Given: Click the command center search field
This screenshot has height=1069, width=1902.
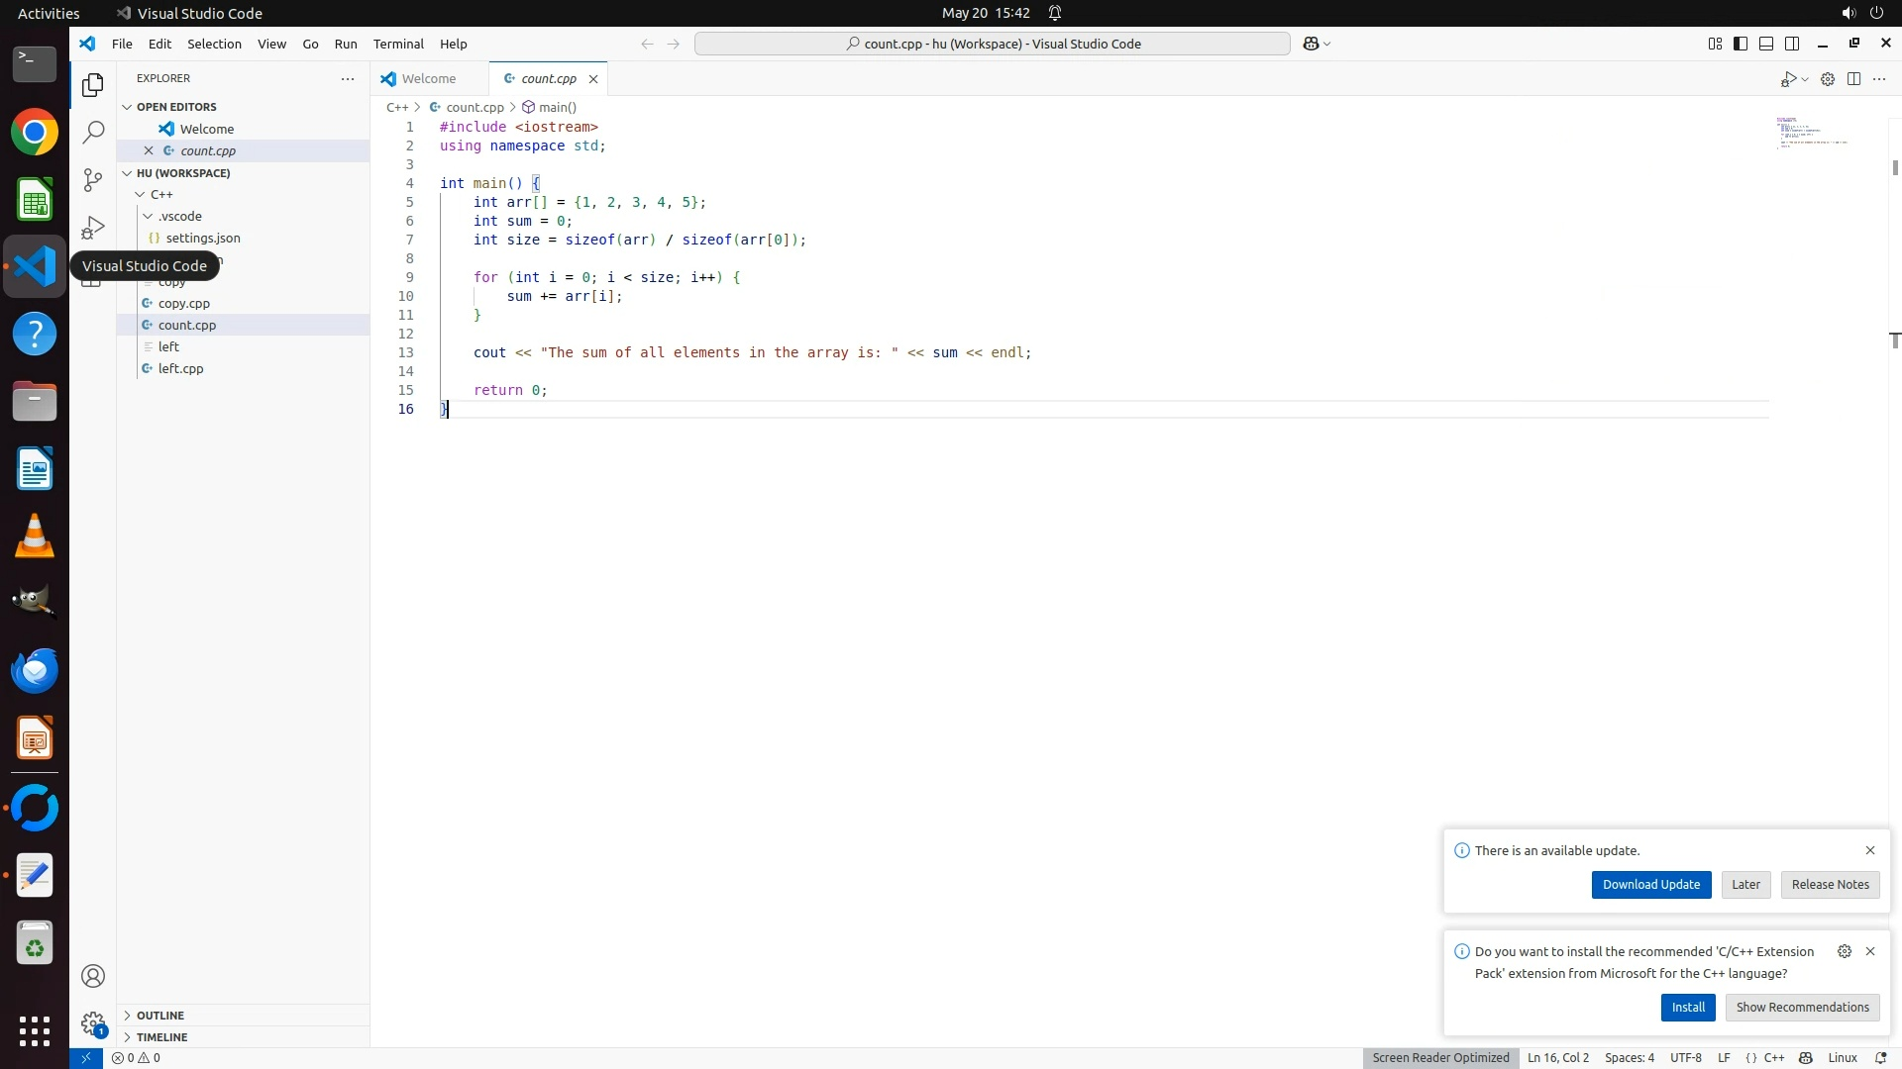Looking at the screenshot, I should pos(992,44).
